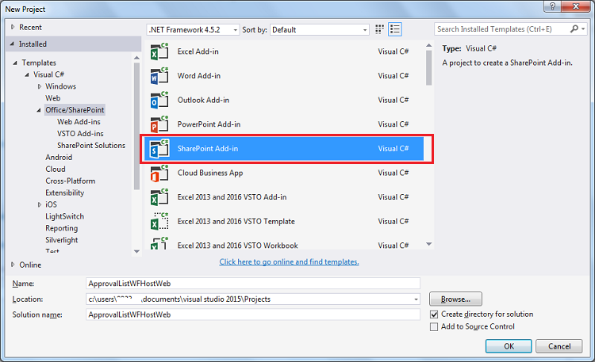Click the search magnifier icon
This screenshot has height=362, width=595.
pos(574,29)
